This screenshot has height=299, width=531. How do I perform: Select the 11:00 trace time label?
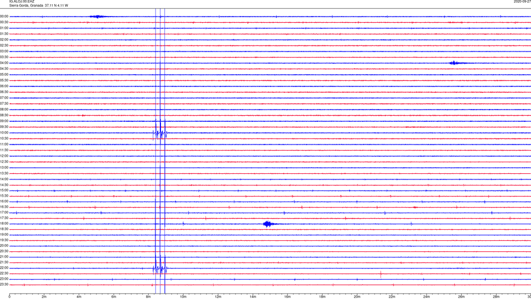click(x=4, y=144)
